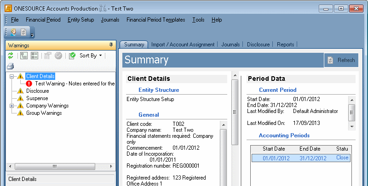Click the red error icon beside Test Warning
368x186 pixels.
click(29, 84)
